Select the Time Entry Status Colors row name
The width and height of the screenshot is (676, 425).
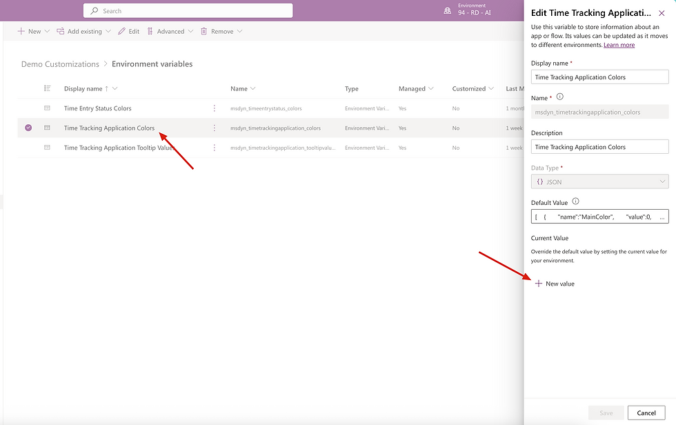[x=98, y=108]
